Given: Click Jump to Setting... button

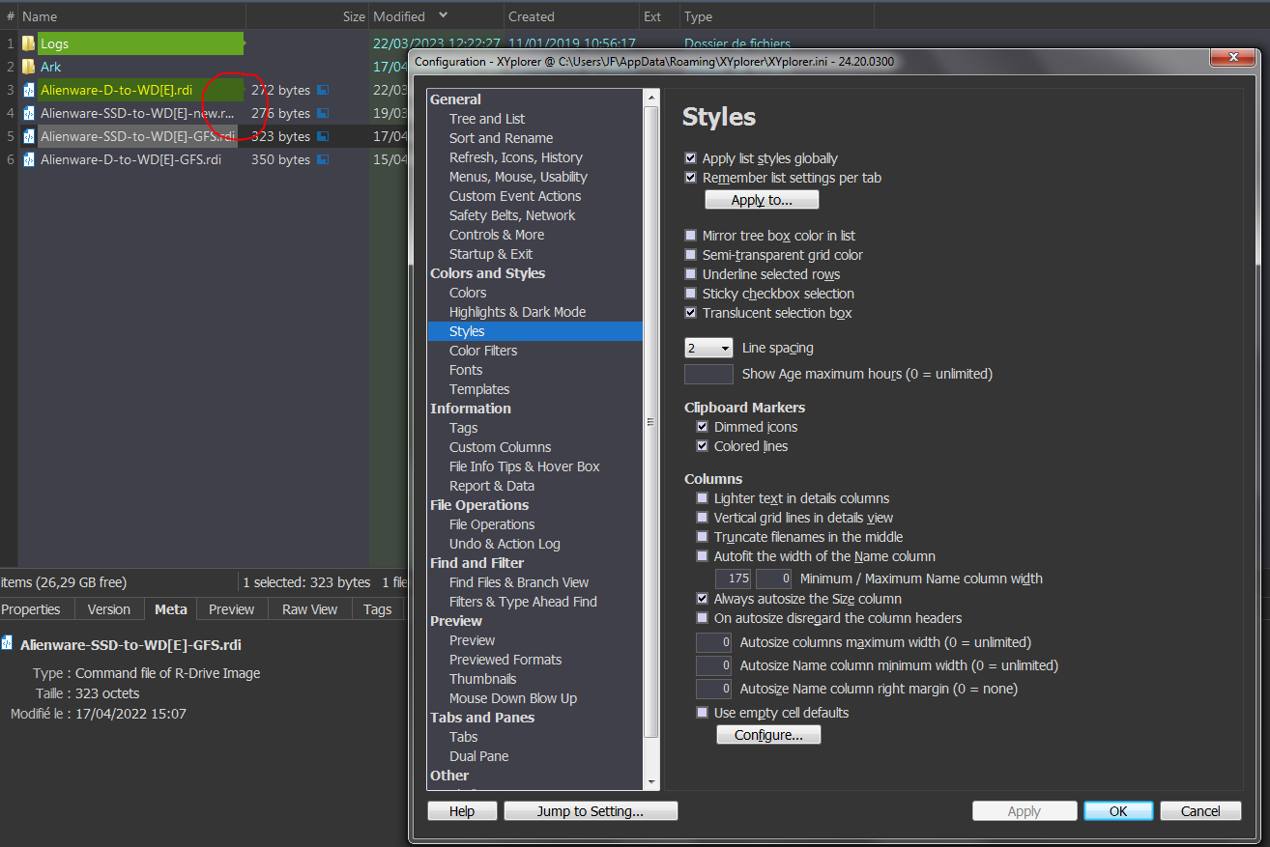Looking at the screenshot, I should click(591, 811).
